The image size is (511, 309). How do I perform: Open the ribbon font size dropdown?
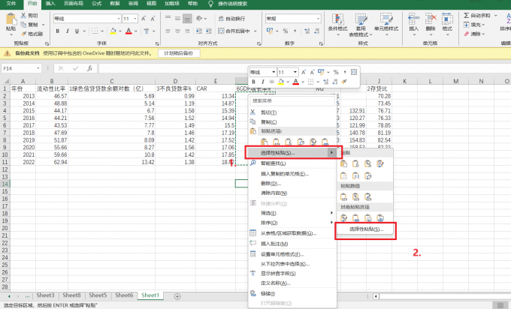135,19
